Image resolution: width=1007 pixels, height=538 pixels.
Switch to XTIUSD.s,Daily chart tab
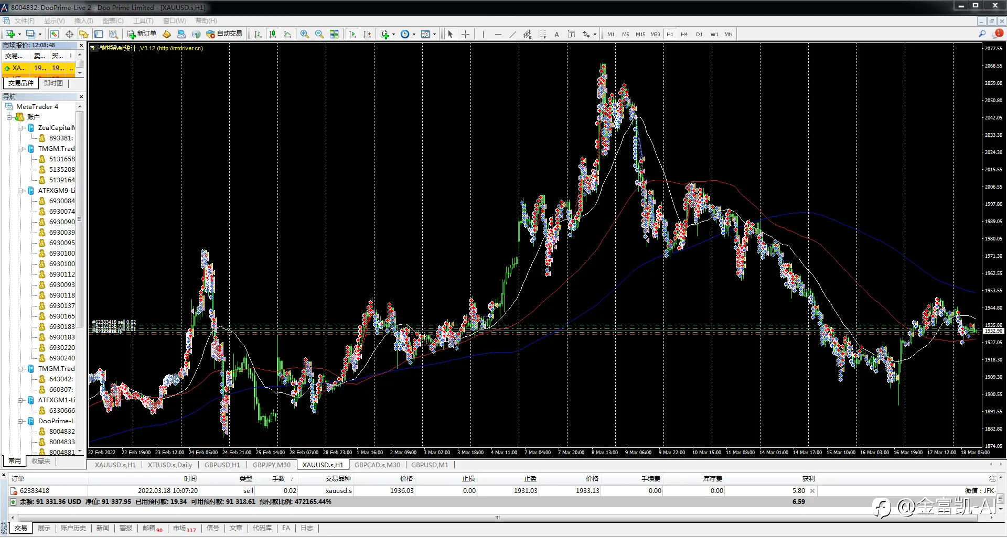coord(169,465)
